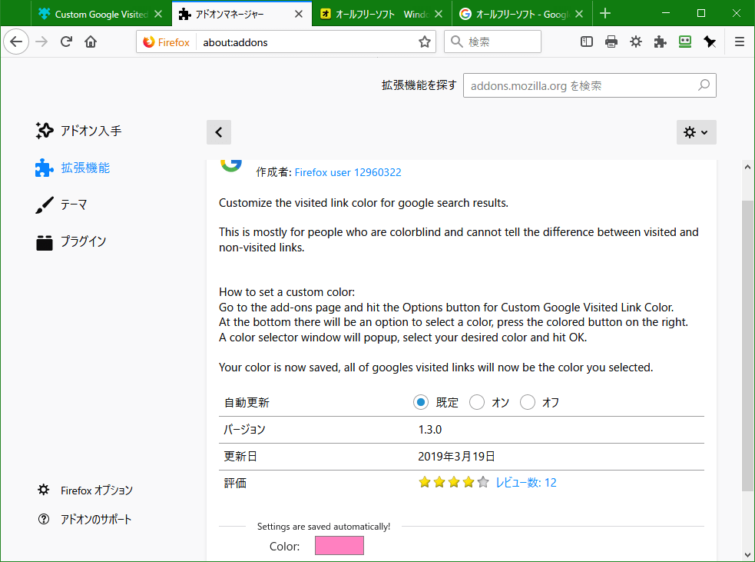The width and height of the screenshot is (755, 562).
Task: Open the レビュー数: 12 reviews link
Action: click(526, 483)
